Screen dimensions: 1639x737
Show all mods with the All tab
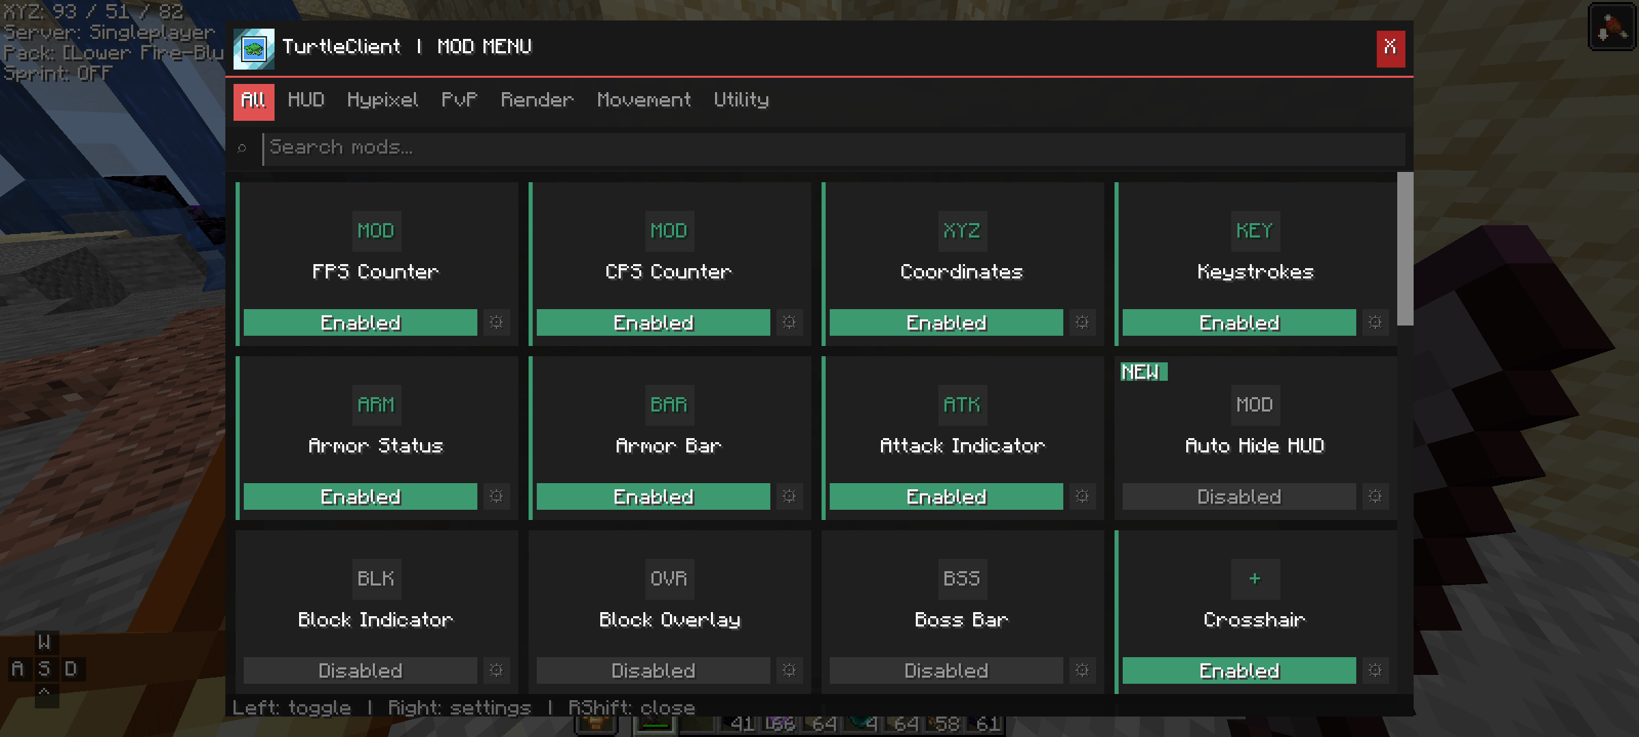click(254, 102)
